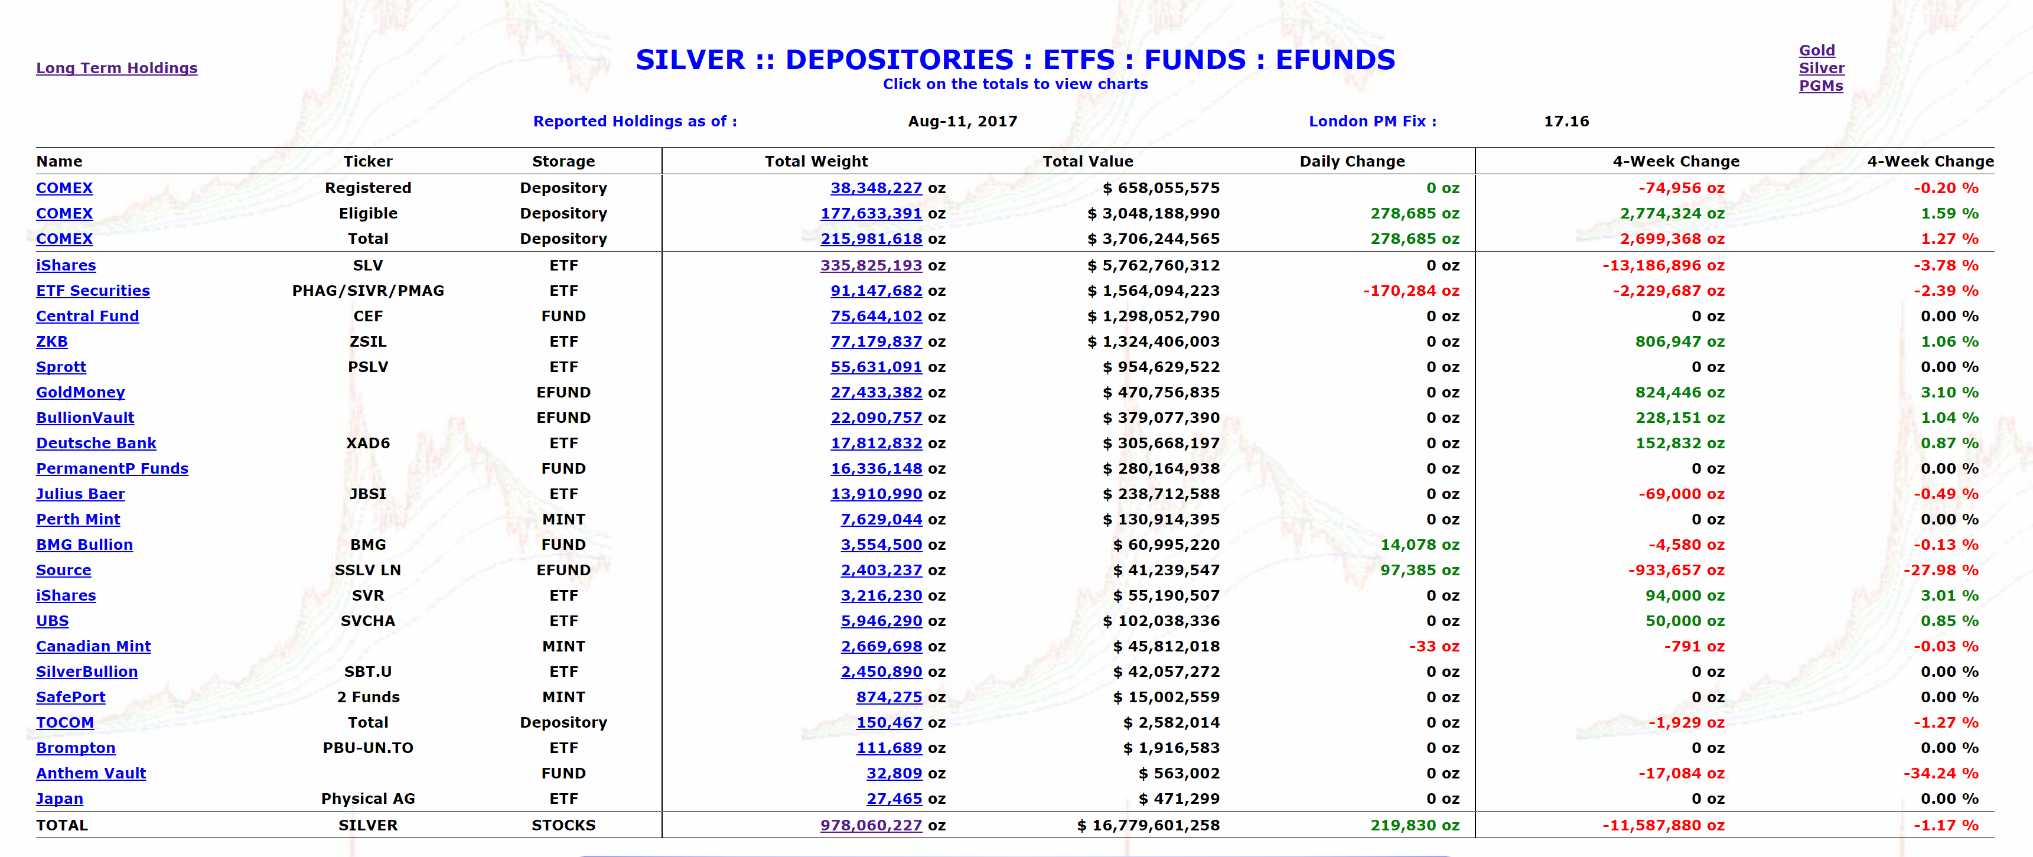Click Source SSLV LN total 2,403,237
This screenshot has height=857, width=2033.
(882, 570)
